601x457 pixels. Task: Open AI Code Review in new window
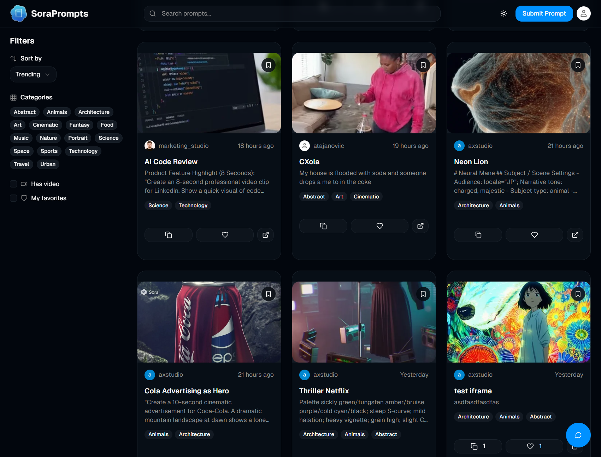pyautogui.click(x=266, y=235)
